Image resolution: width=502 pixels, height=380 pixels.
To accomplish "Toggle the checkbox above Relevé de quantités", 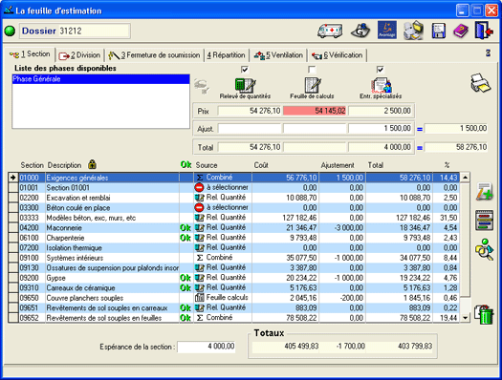I will tap(245, 70).
